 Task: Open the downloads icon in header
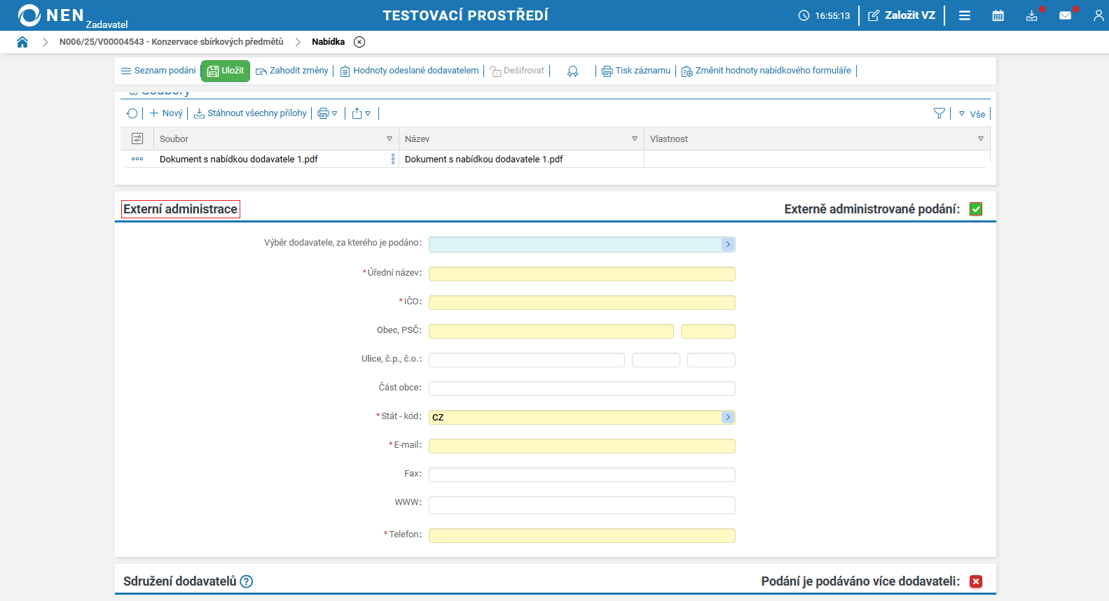click(1031, 15)
